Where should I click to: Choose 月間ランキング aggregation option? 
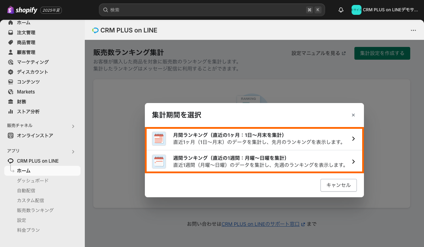tap(254, 139)
